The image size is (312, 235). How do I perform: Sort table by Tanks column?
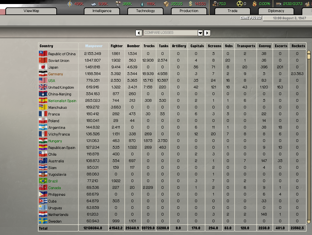tap(164, 46)
